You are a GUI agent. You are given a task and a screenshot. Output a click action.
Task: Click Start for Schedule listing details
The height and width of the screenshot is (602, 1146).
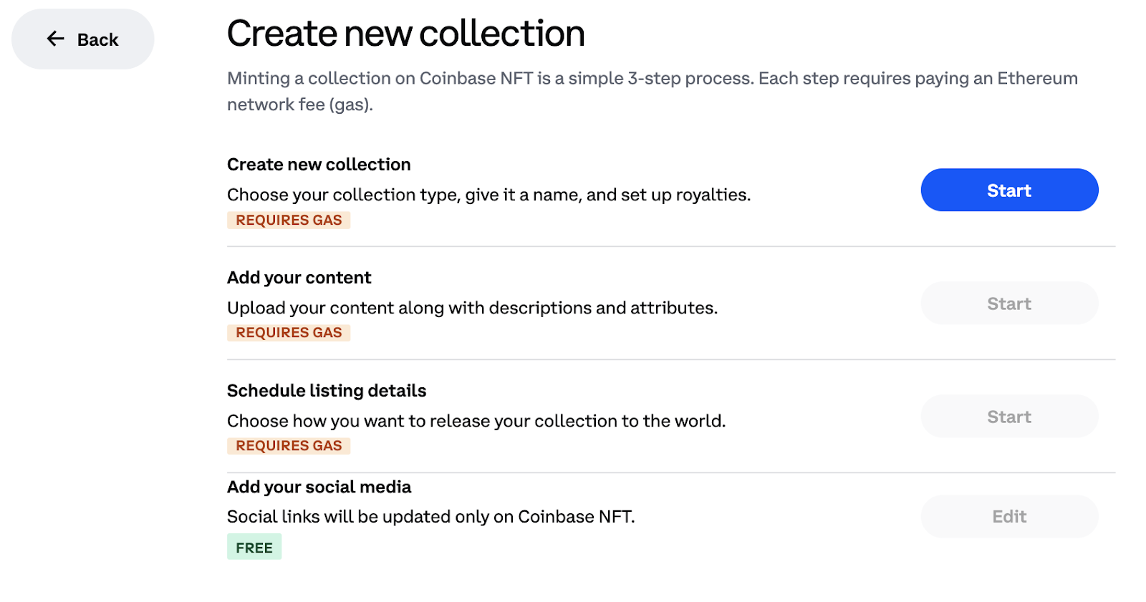(x=1009, y=416)
